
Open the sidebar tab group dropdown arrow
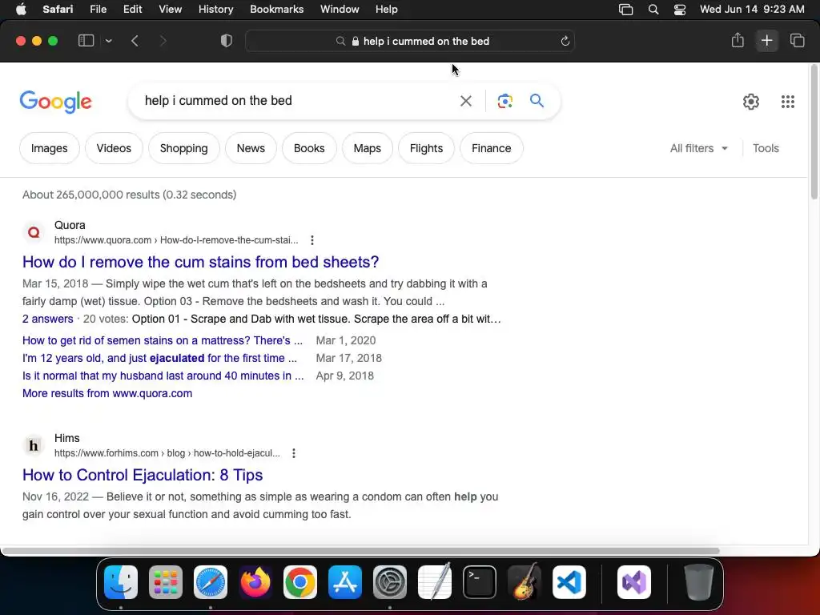click(x=109, y=41)
